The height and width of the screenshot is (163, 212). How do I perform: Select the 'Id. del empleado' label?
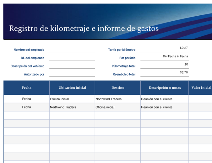click(x=33, y=58)
